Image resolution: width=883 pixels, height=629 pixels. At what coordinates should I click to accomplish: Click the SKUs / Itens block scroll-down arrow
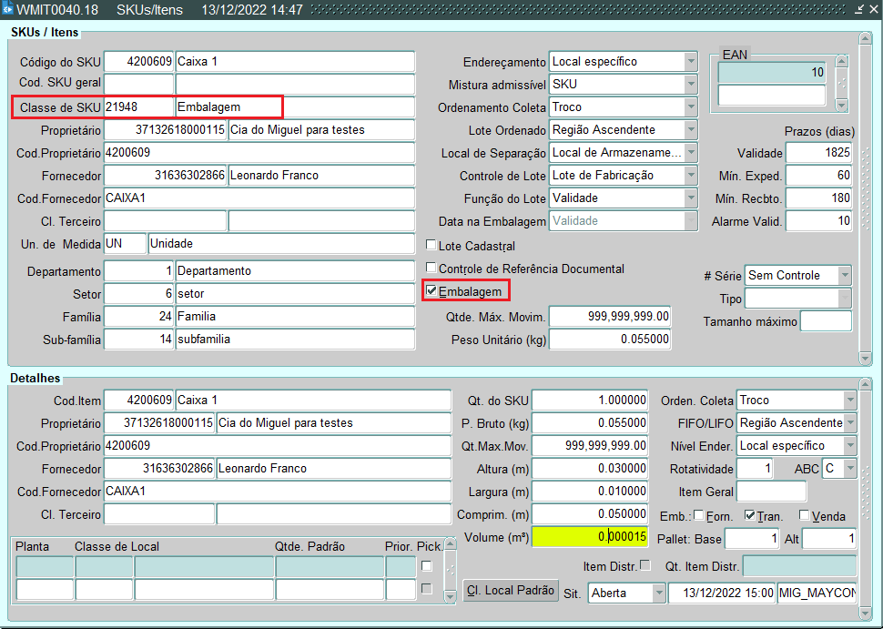click(865, 358)
